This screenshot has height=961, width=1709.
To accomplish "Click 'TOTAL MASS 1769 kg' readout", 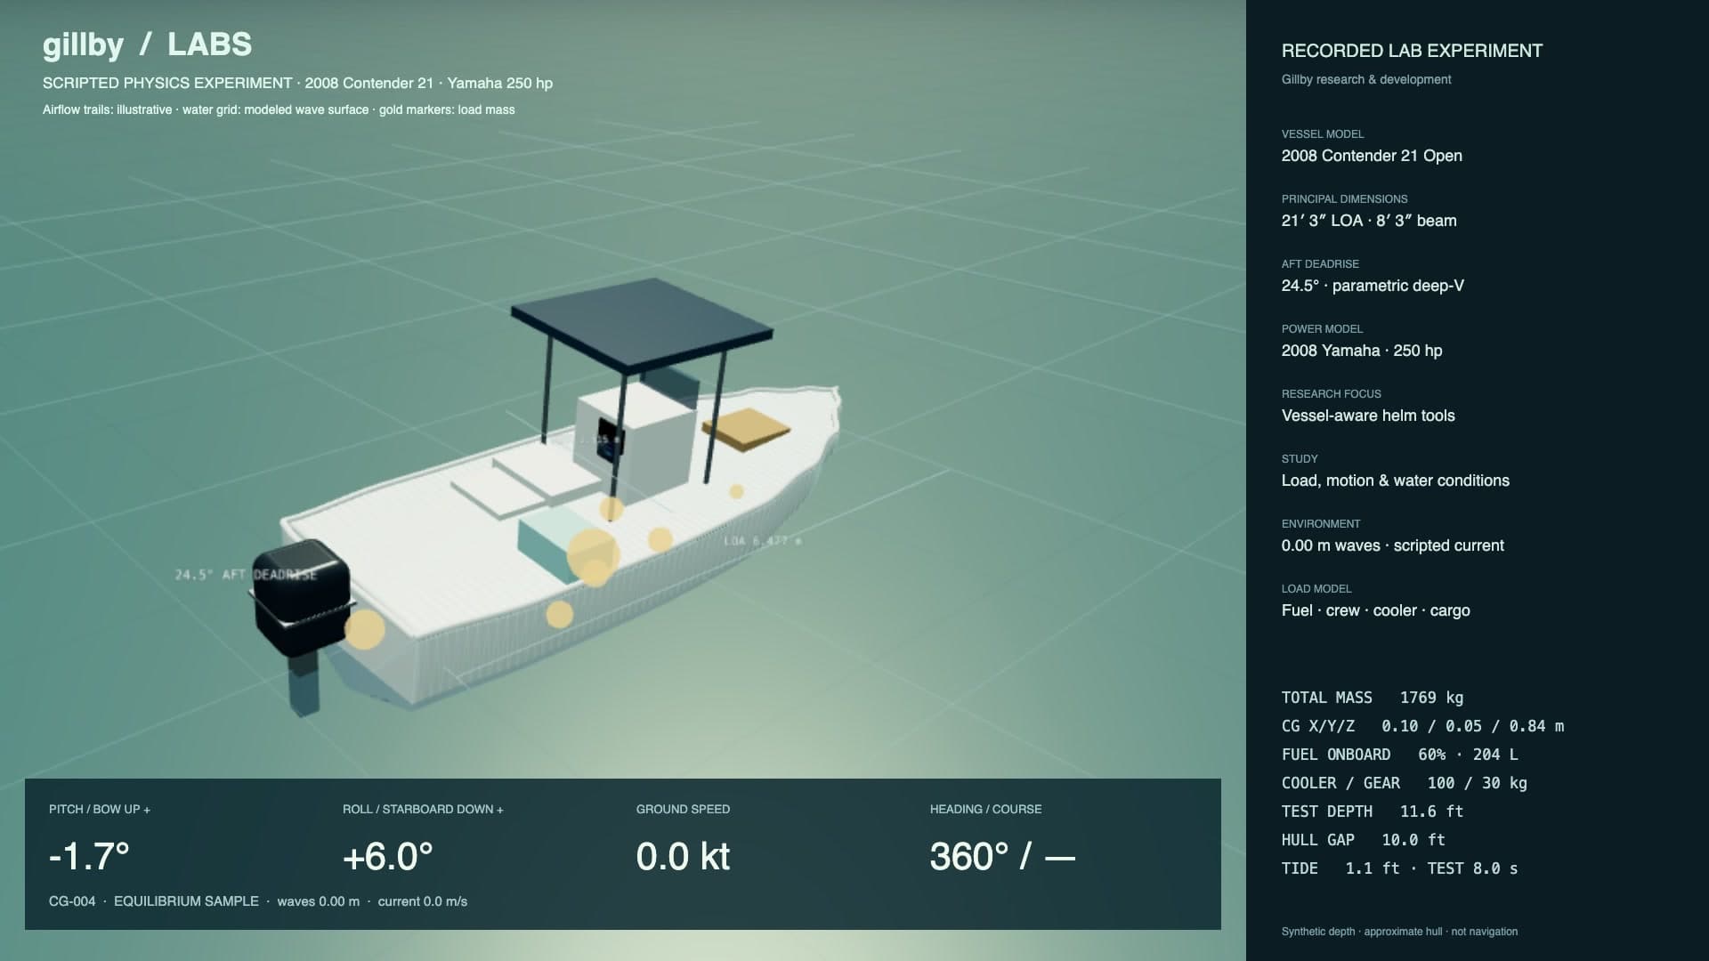I will point(1373,698).
